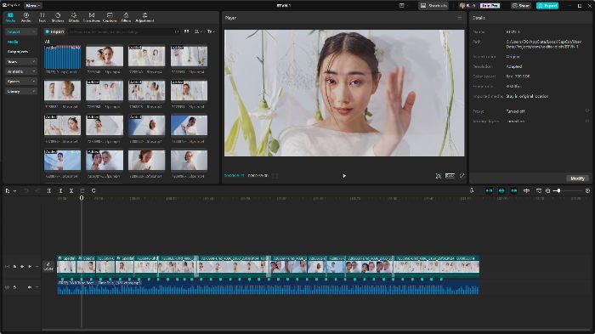Expand the Spaces section

tap(21, 82)
